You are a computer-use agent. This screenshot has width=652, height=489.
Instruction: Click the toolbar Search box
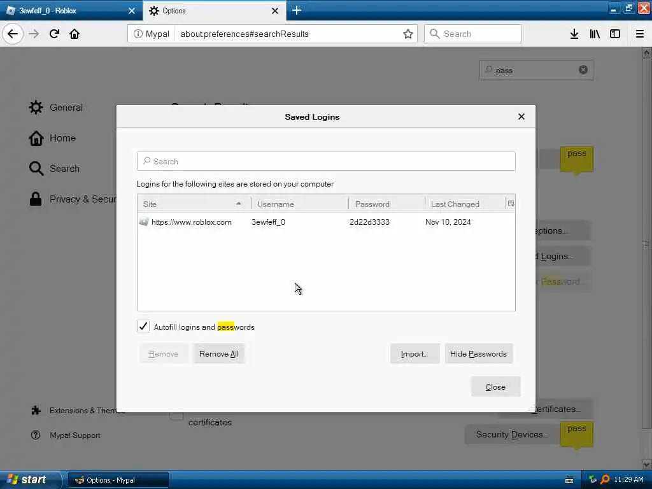473,34
